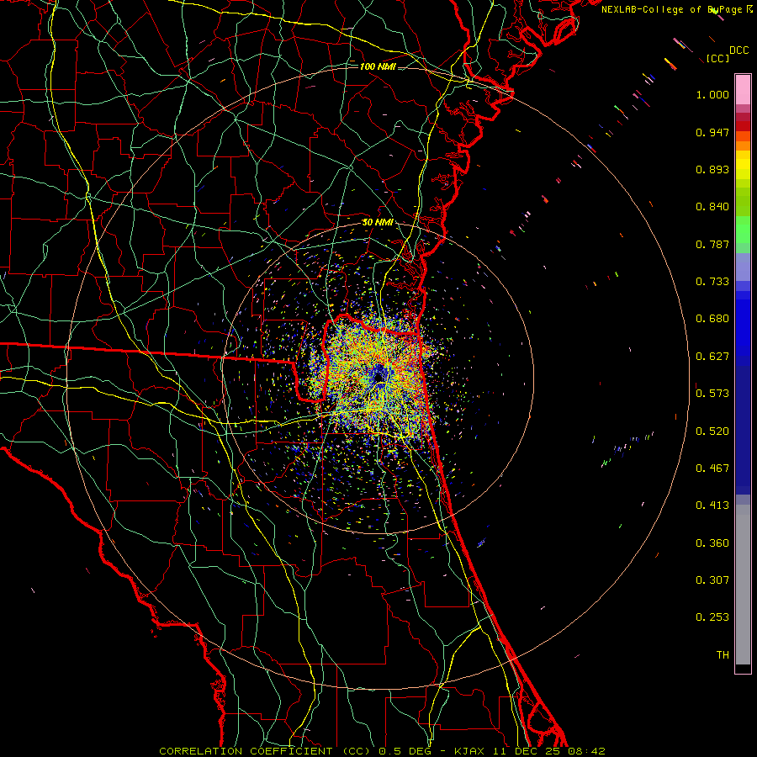Click the "[CC]" units label

(x=717, y=58)
